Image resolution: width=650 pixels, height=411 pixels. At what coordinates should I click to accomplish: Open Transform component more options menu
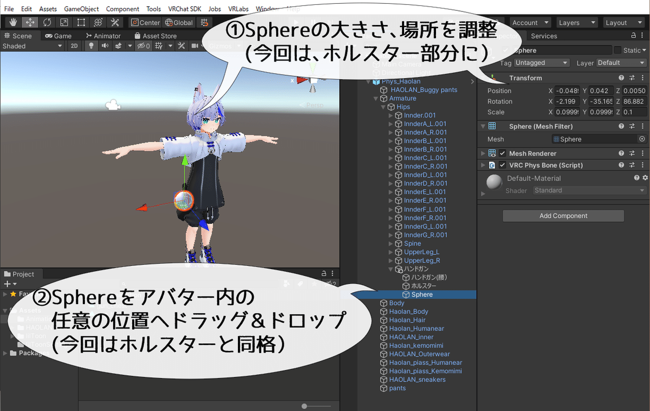pos(643,78)
